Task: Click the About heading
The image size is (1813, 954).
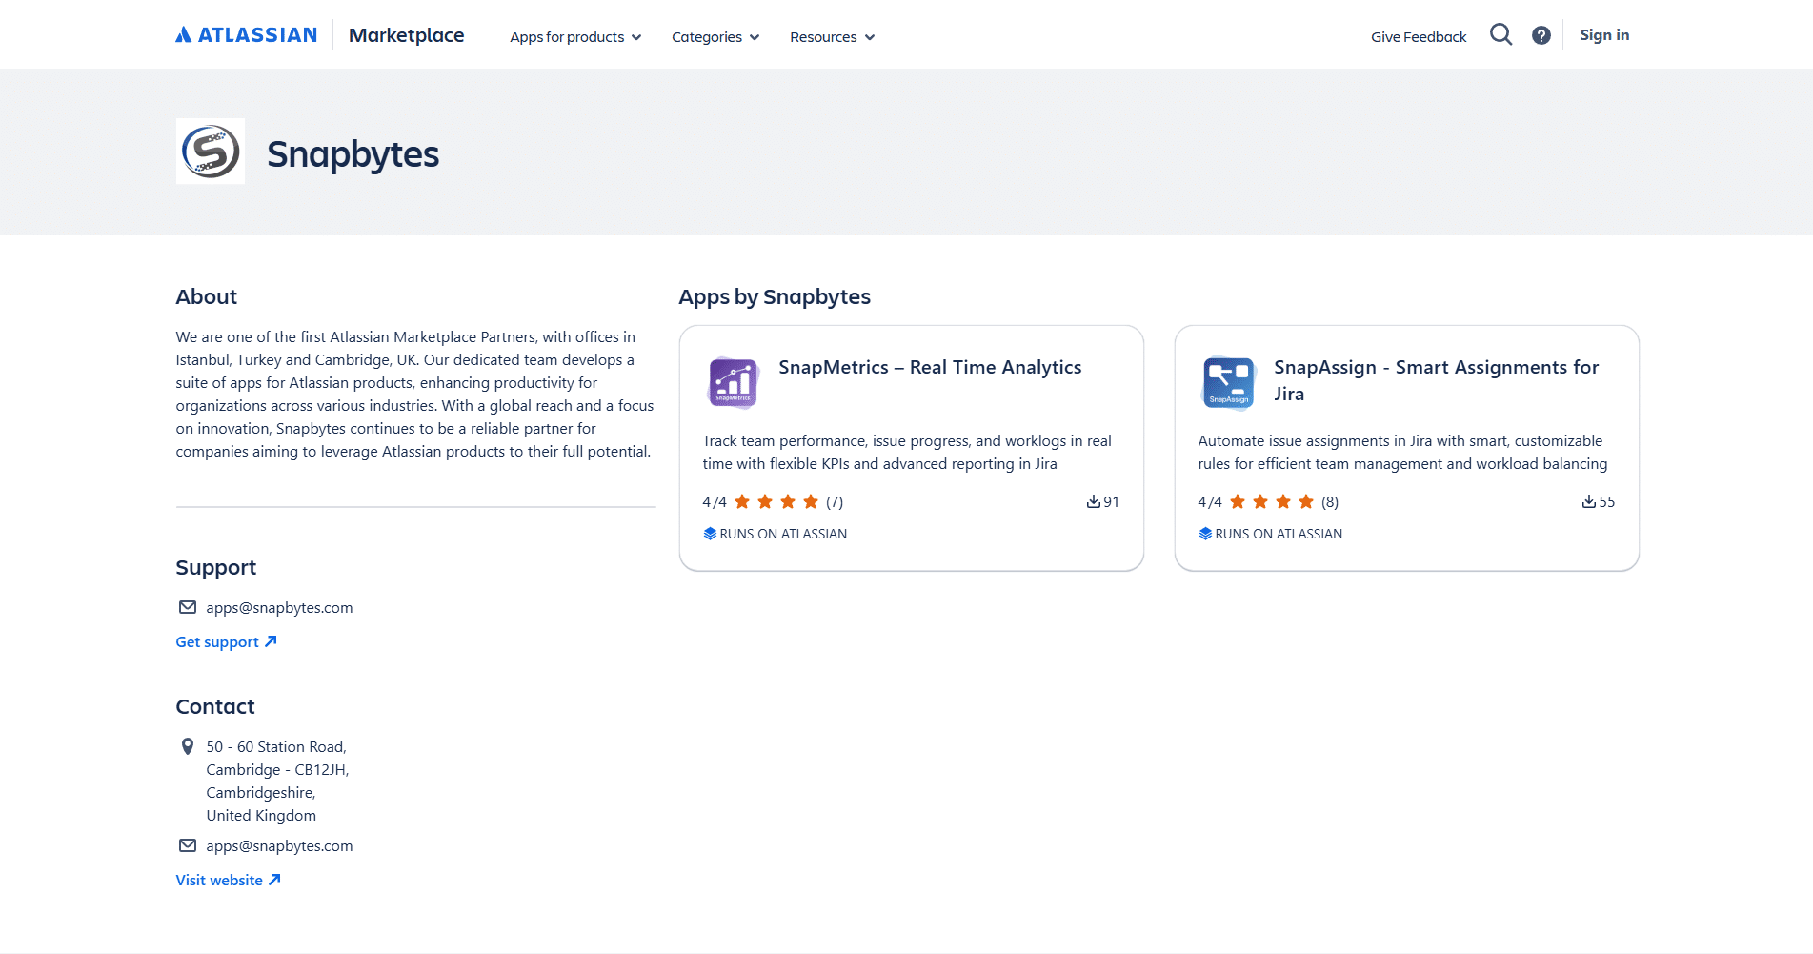Action: (206, 297)
